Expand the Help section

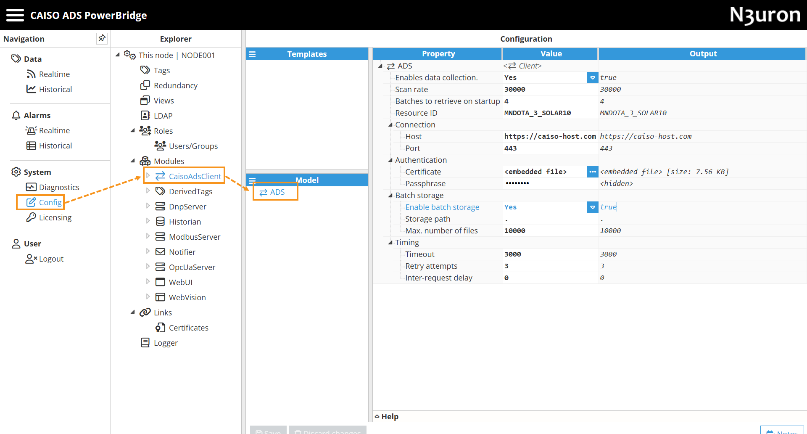(x=386, y=416)
